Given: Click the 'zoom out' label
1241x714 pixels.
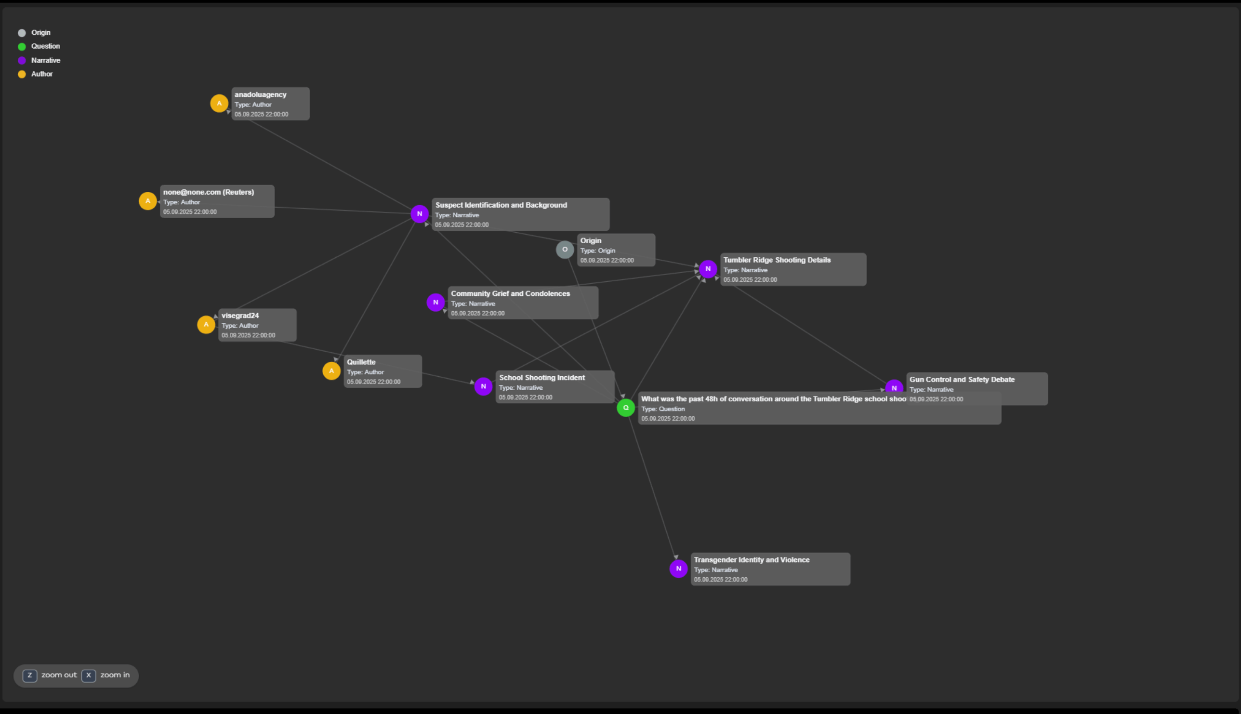Looking at the screenshot, I should (59, 675).
